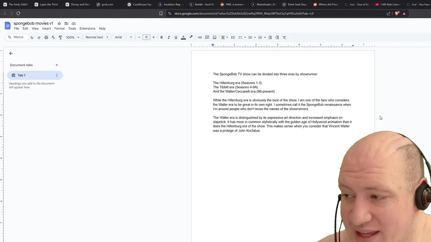The height and width of the screenshot is (242, 431).
Task: Increase the paragraph indent
Action: (x=277, y=37)
